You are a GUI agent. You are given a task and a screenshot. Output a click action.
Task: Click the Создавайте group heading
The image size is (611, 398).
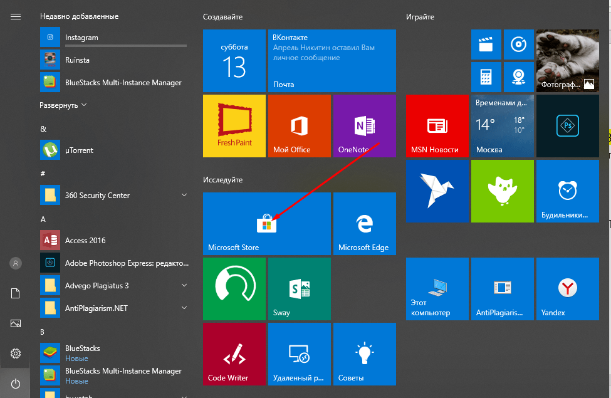222,17
